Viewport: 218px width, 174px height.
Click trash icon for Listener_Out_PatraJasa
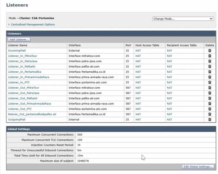pos(209,93)
